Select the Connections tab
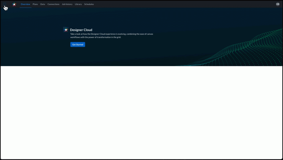This screenshot has width=283, height=160. pyautogui.click(x=53, y=4)
